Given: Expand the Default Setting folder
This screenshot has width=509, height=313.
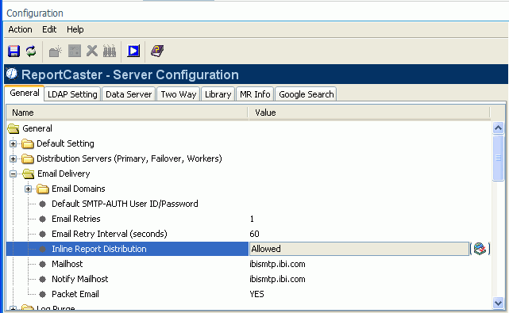Looking at the screenshot, I should click(13, 143).
